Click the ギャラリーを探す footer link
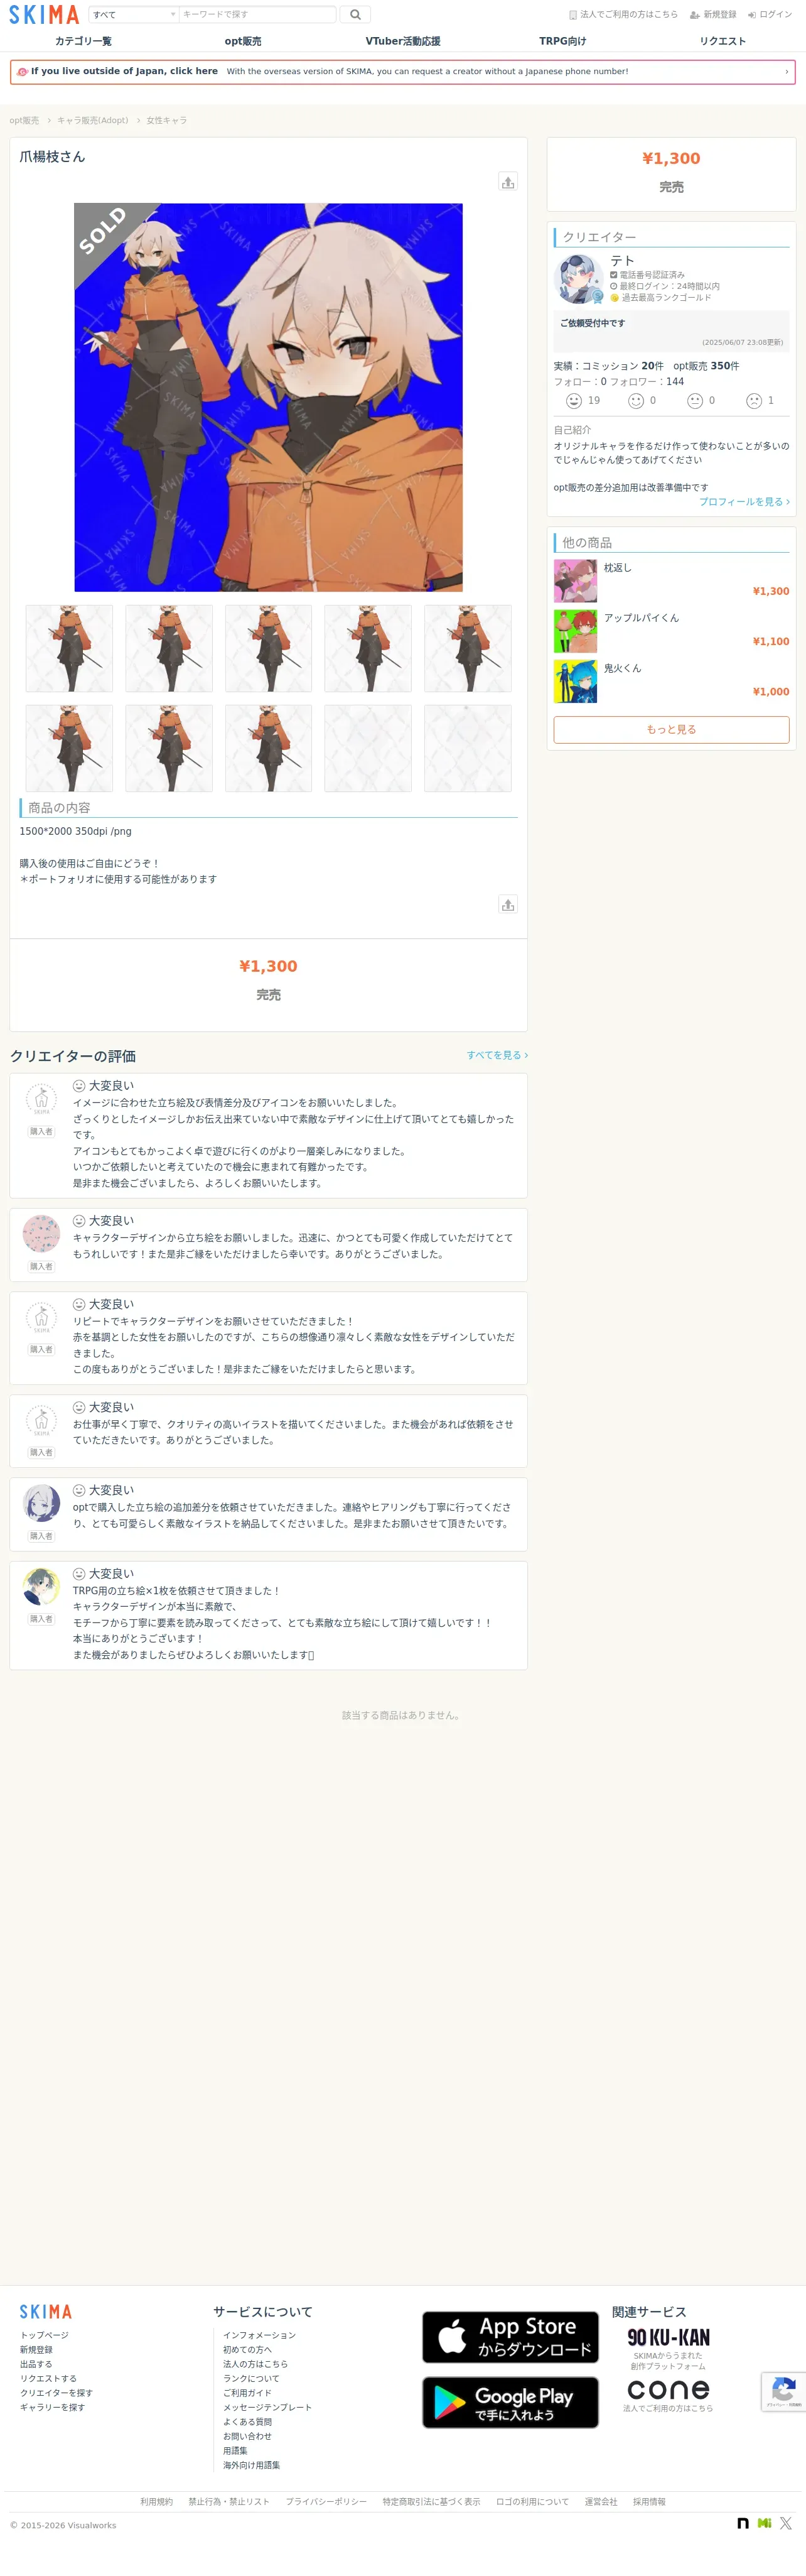This screenshot has width=806, height=2576. coord(52,2407)
